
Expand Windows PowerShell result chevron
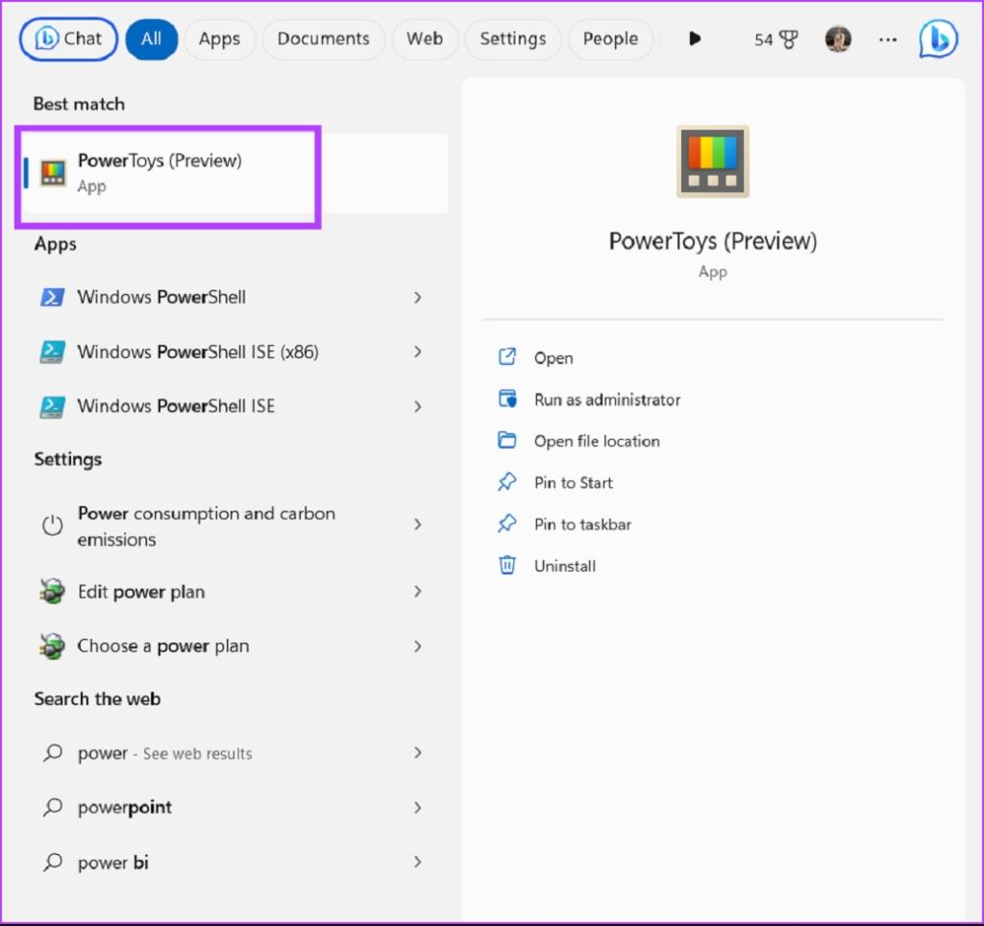(x=417, y=298)
